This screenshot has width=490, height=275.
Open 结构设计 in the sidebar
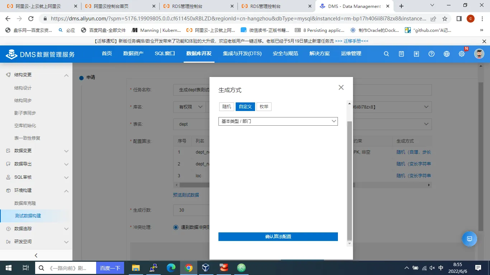click(x=23, y=88)
